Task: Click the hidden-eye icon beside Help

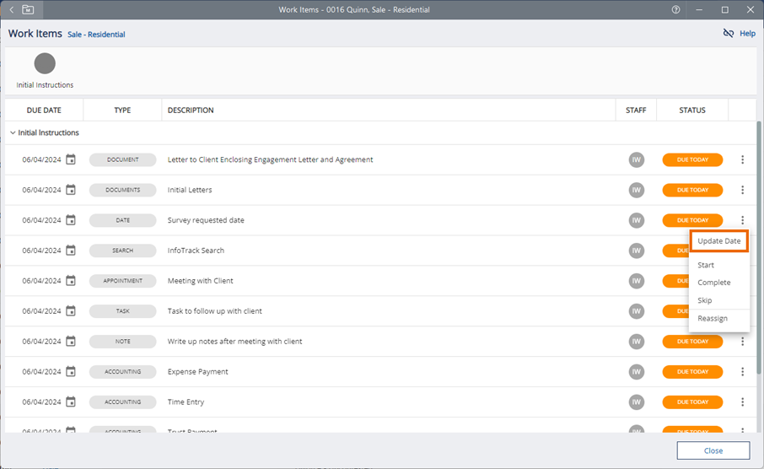Action: [729, 34]
